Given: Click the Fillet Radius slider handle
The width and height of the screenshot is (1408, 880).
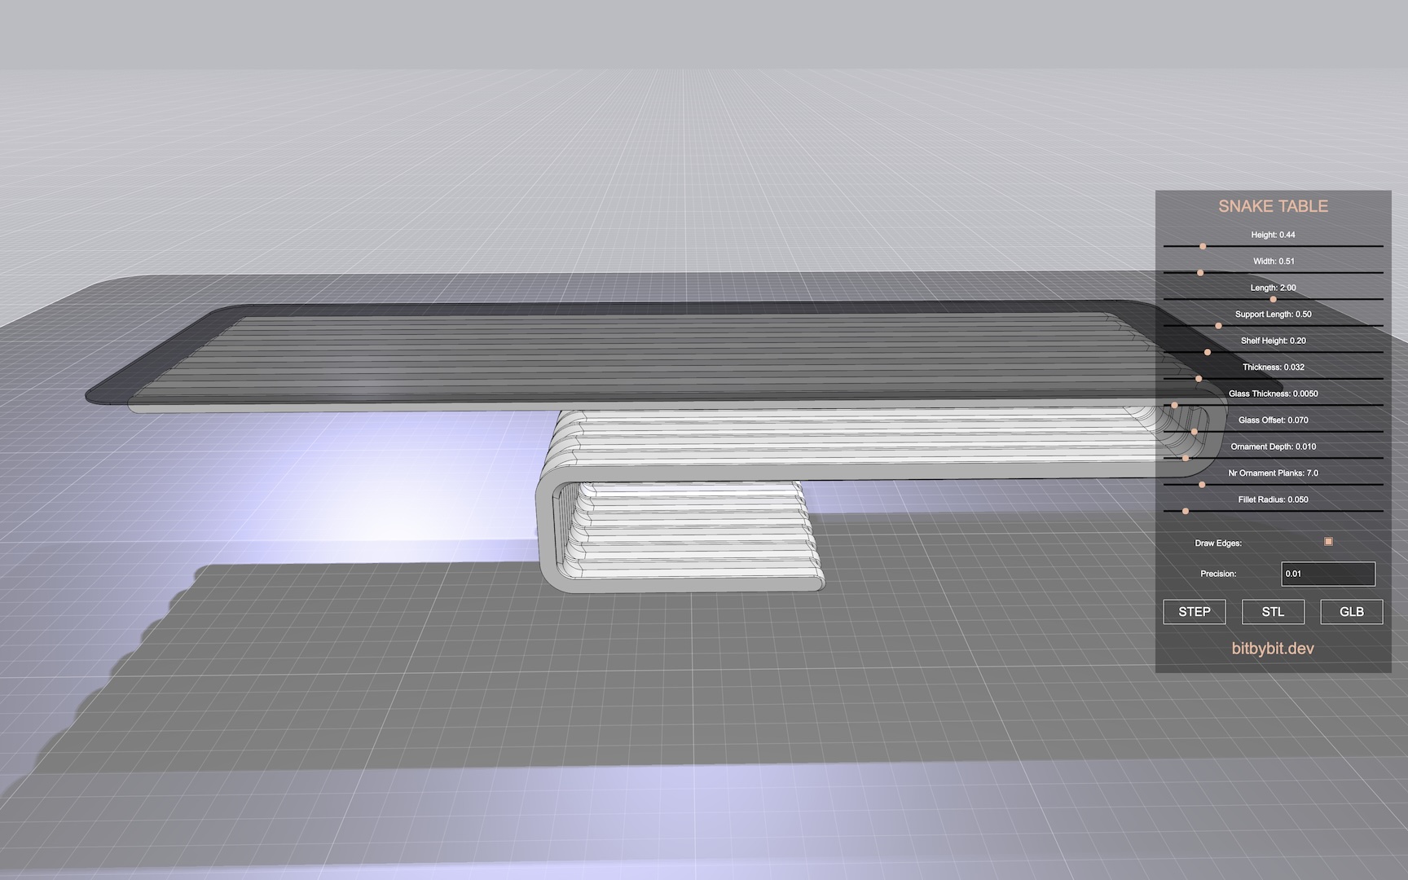Looking at the screenshot, I should pyautogui.click(x=1186, y=511).
